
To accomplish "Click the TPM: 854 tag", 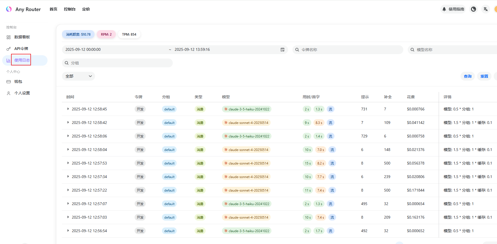I will (129, 35).
